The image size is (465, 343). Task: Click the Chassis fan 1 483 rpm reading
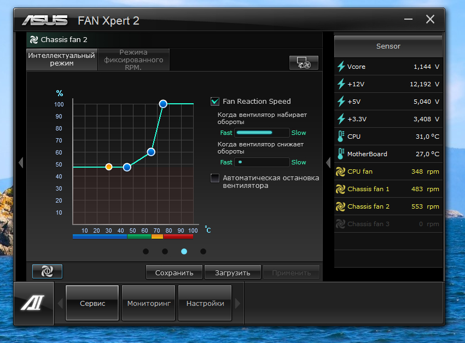[x=425, y=189]
